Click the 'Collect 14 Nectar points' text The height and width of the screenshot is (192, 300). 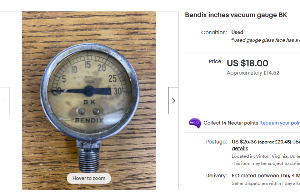[x=231, y=123]
